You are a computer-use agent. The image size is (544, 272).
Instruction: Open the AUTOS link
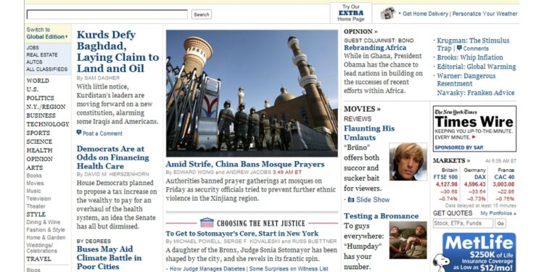(34, 62)
